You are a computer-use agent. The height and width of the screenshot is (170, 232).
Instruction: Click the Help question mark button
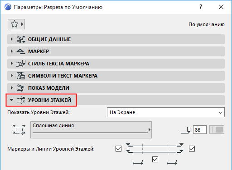201,7
